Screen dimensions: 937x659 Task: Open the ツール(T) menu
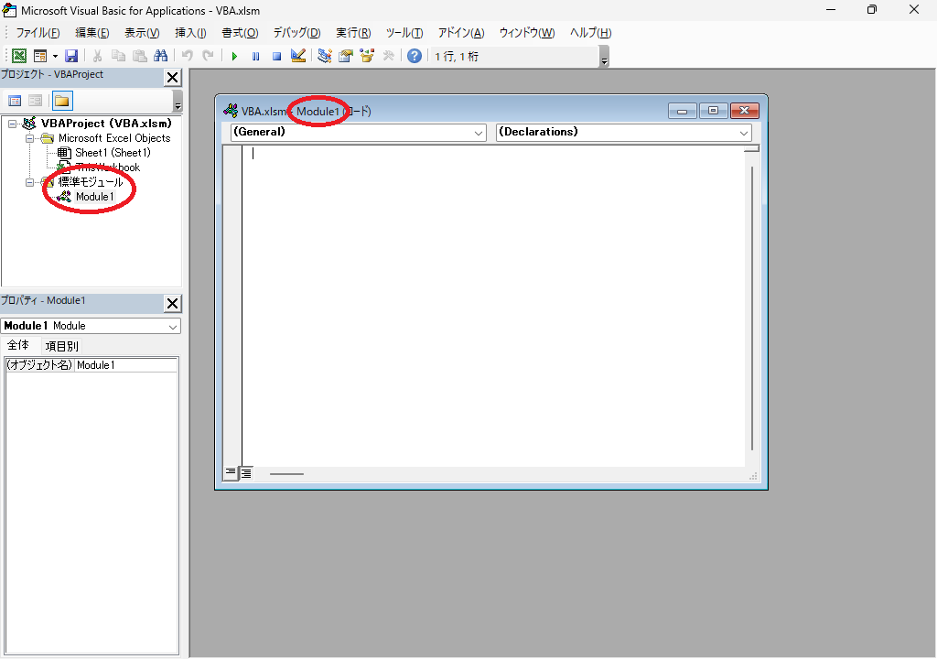click(x=404, y=33)
